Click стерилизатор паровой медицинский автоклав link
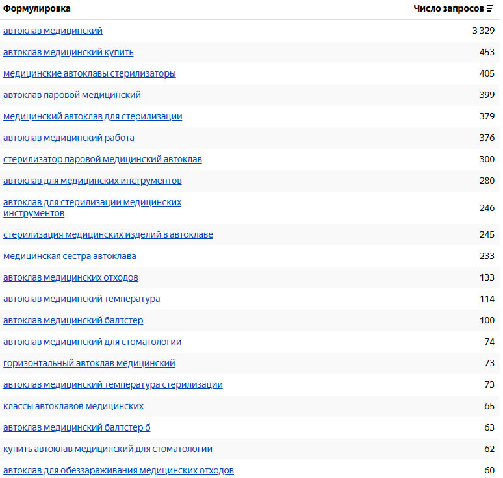The width and height of the screenshot is (503, 478). click(102, 159)
